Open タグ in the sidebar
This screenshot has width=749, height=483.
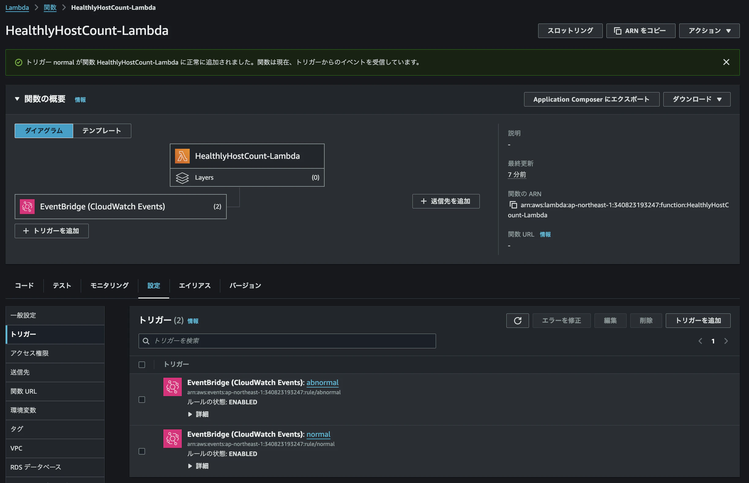[55, 429]
